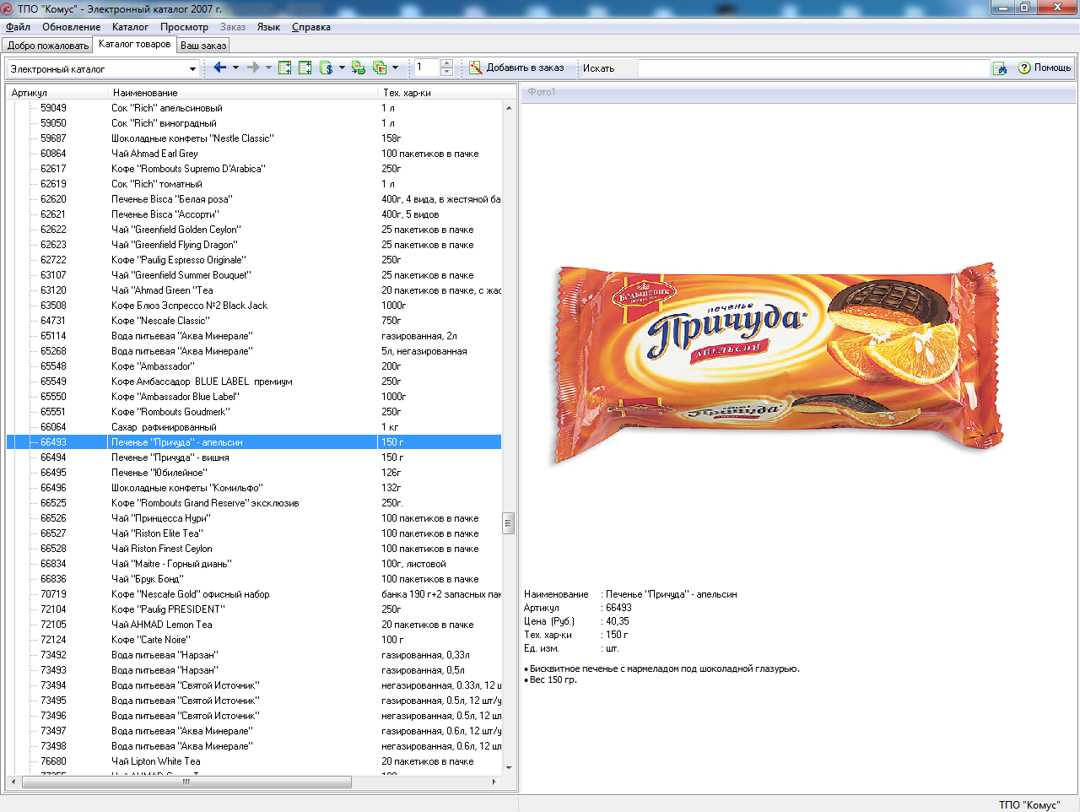
Task: Open the Язык menu
Action: coord(268,27)
